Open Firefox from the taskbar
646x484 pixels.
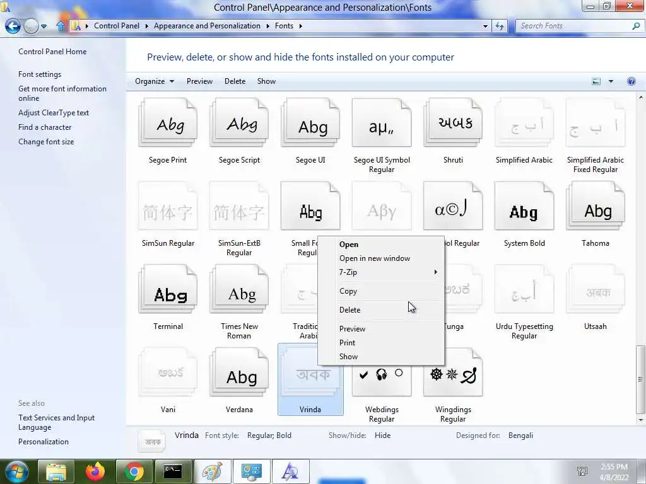(95, 471)
